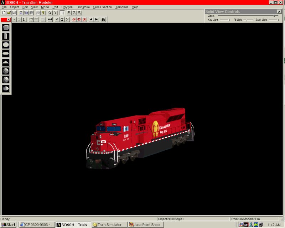
Task: Open the Mode menu
Action: pyautogui.click(x=45, y=7)
